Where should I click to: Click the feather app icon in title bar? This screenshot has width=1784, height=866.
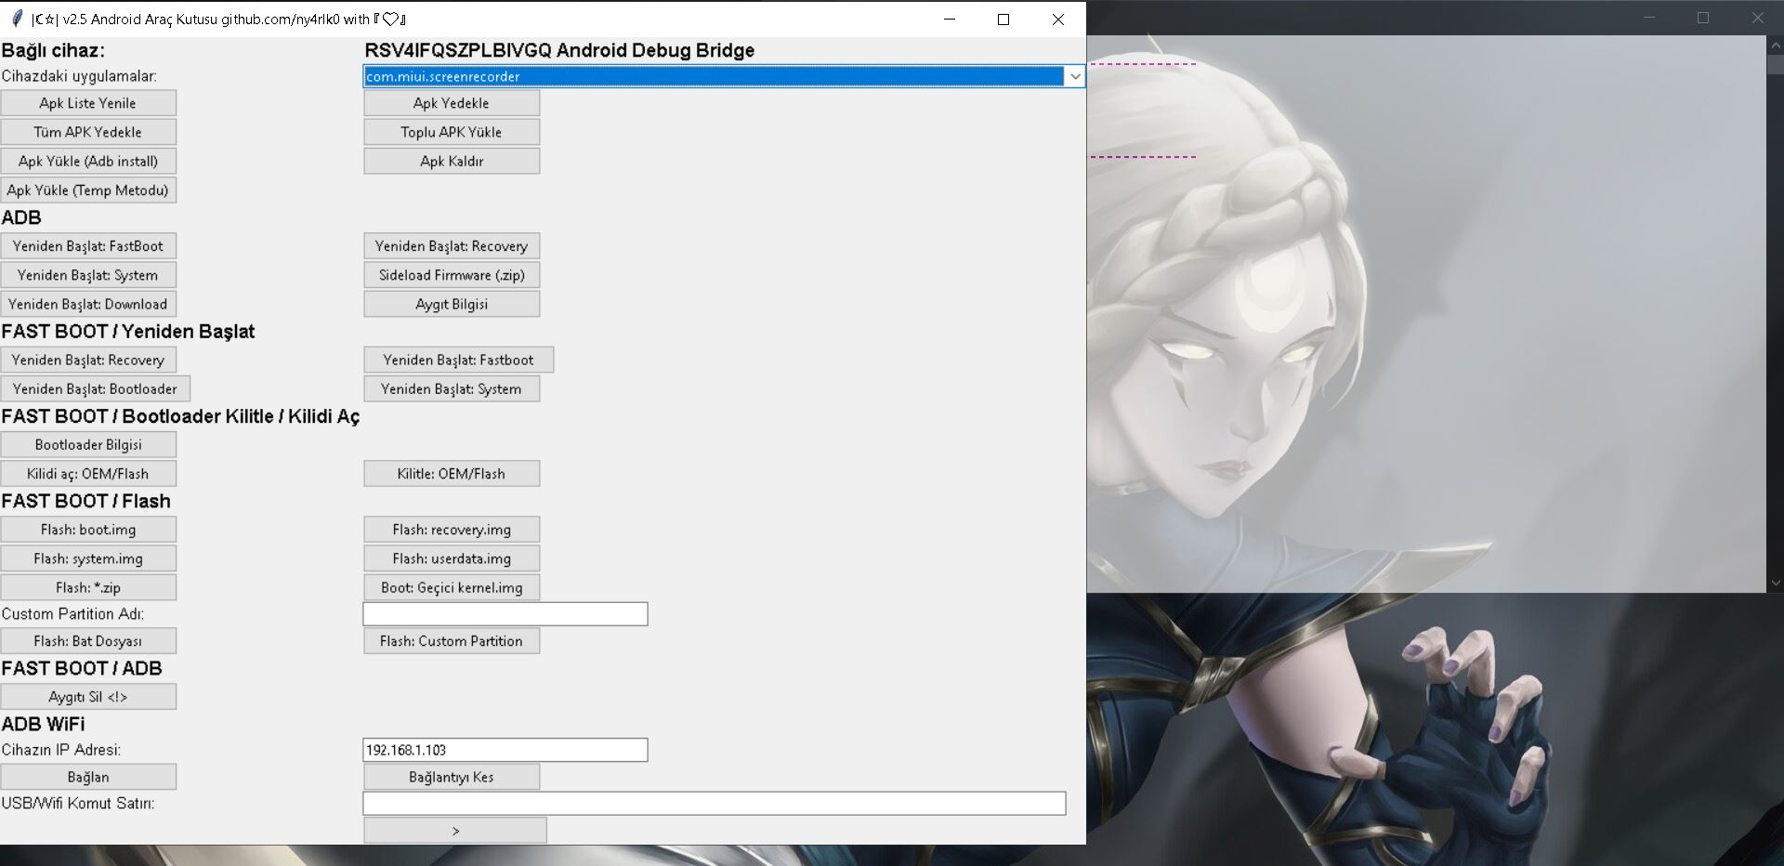point(17,19)
